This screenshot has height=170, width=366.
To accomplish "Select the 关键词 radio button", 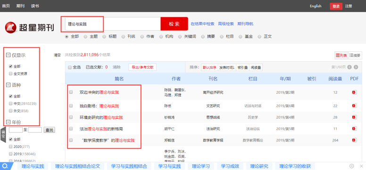I will [x=180, y=37].
